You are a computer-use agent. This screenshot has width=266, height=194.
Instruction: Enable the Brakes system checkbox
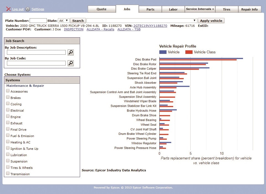(8, 97)
